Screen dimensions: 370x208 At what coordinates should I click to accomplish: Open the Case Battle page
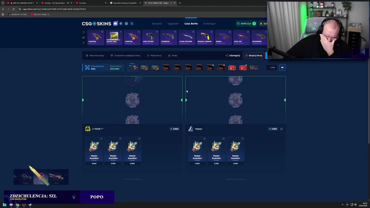tap(191, 24)
